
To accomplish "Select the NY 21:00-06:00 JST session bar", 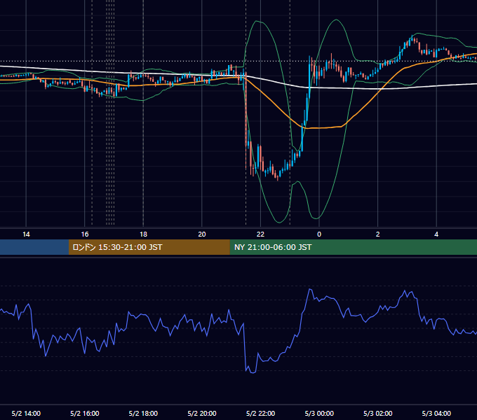I will 353,247.
